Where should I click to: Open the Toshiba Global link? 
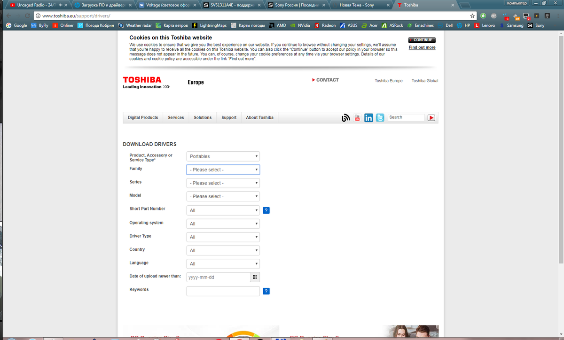(x=425, y=81)
